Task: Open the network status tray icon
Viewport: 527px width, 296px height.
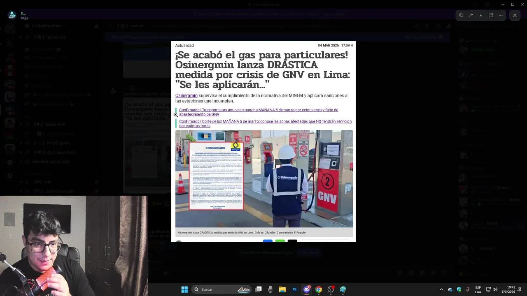Action: 488,289
